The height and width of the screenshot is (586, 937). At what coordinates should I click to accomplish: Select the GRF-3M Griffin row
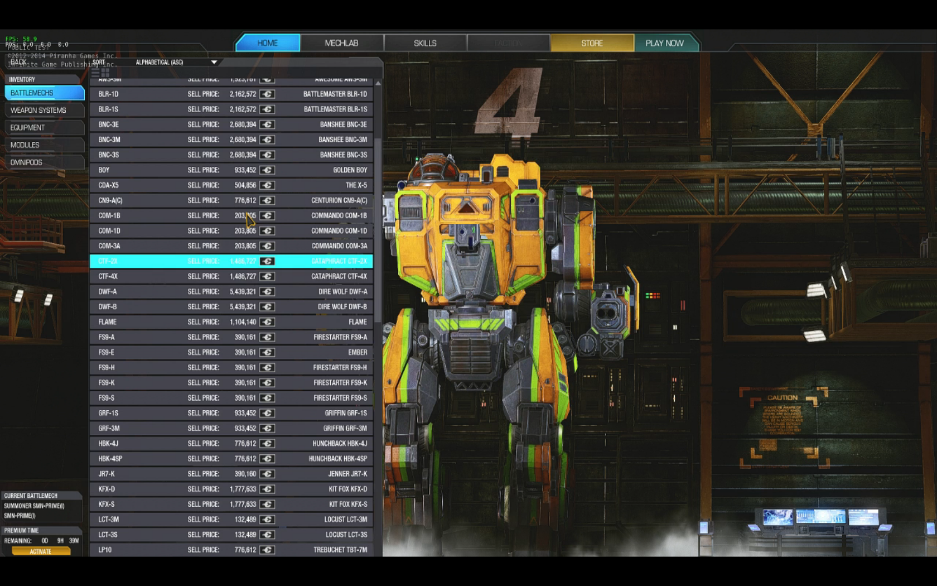(x=231, y=429)
